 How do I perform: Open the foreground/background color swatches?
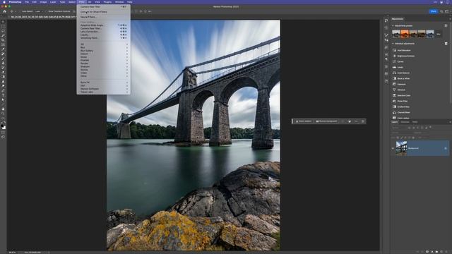[3, 126]
